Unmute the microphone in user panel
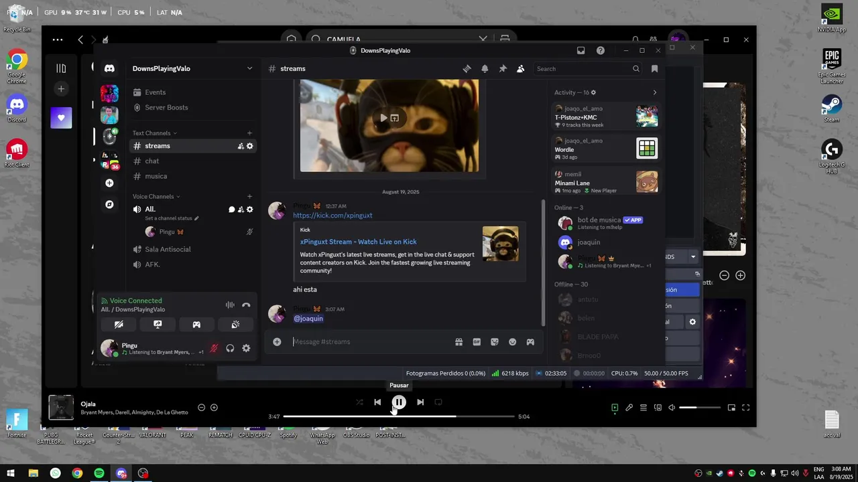The height and width of the screenshot is (482, 858). click(214, 348)
